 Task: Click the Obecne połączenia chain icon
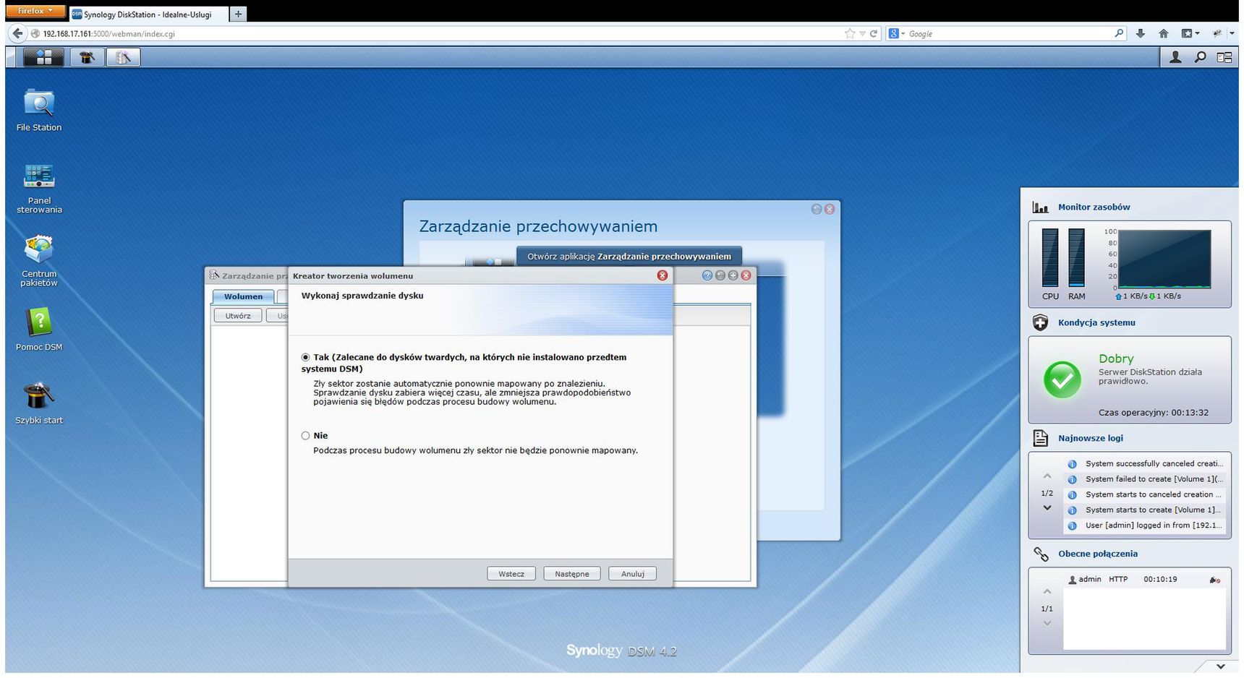coord(1041,554)
